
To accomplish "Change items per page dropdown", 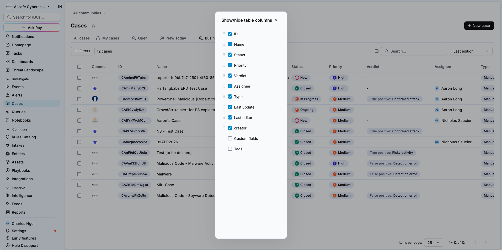I will (x=433, y=242).
